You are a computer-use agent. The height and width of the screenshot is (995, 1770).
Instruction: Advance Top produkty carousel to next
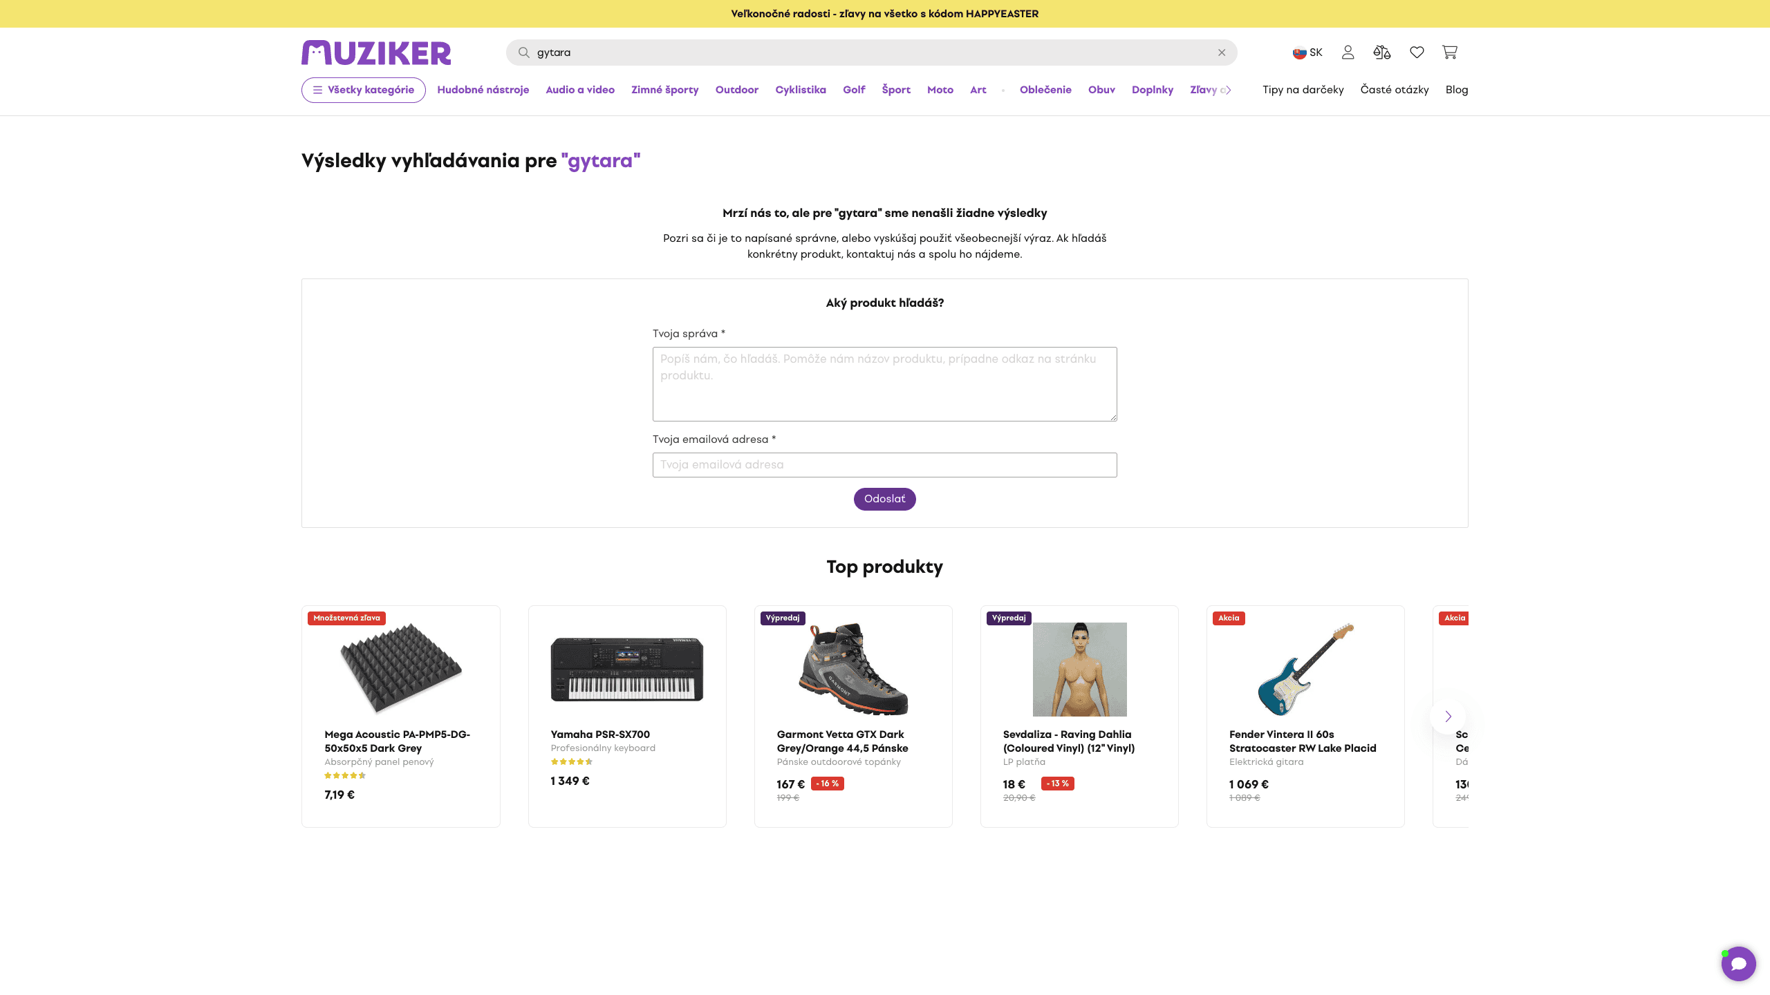pos(1448,717)
